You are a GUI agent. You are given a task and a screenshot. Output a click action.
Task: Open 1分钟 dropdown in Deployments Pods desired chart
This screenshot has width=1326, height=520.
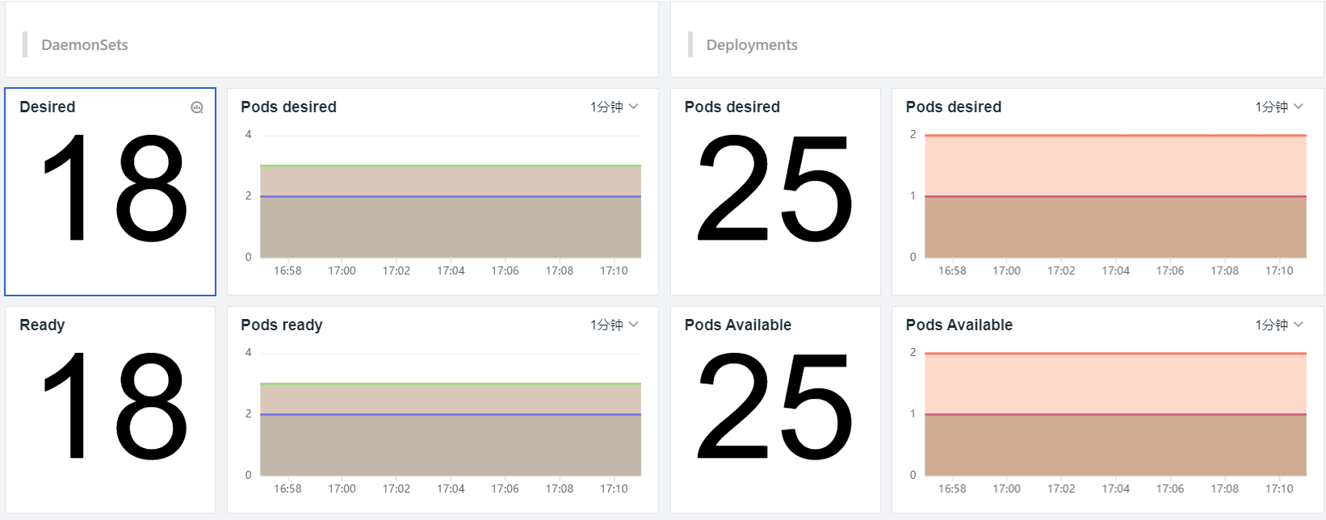[x=1279, y=107]
